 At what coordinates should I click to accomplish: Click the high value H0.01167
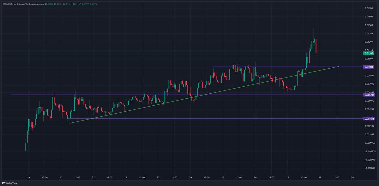click(58, 4)
